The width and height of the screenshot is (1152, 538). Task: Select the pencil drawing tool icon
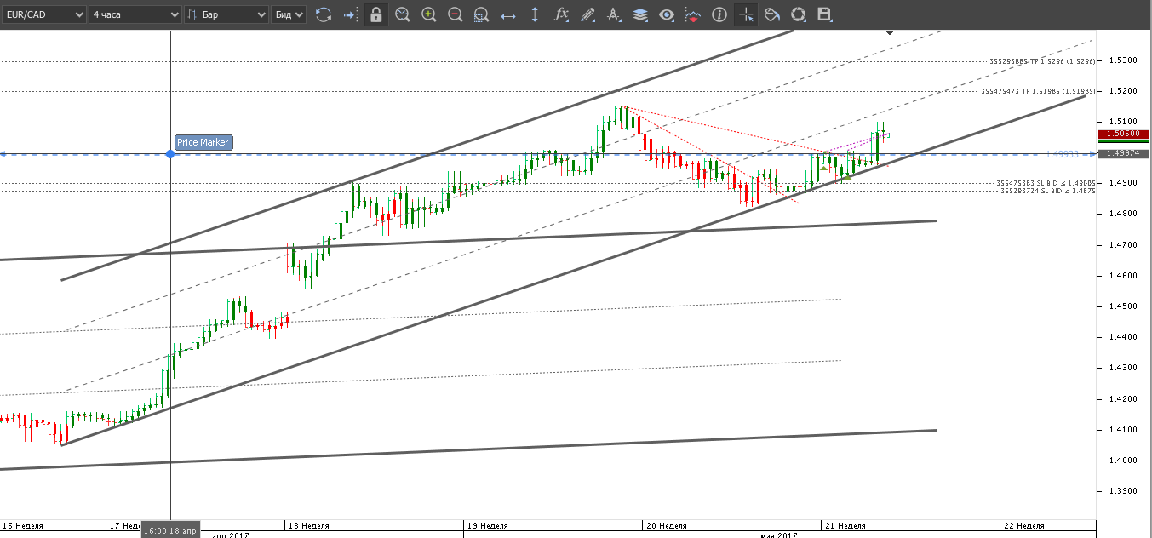click(587, 14)
